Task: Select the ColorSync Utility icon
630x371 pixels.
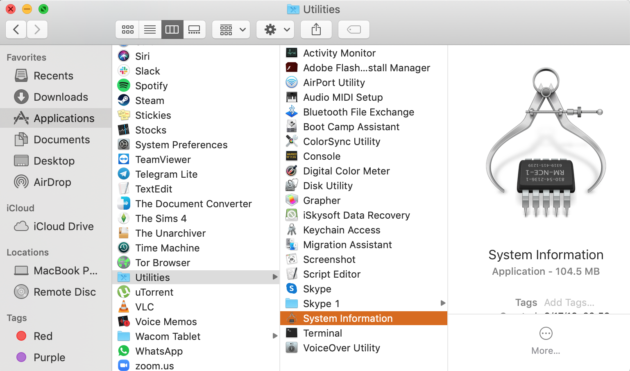Action: click(x=292, y=141)
